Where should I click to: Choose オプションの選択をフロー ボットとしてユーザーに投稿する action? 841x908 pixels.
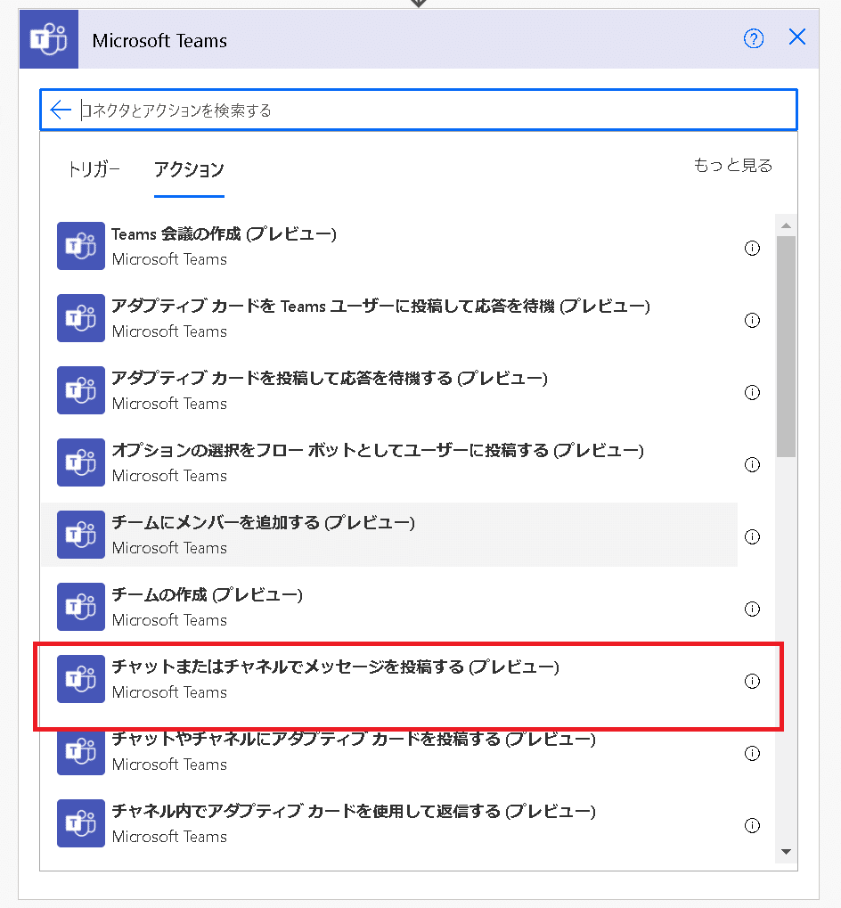tap(389, 462)
